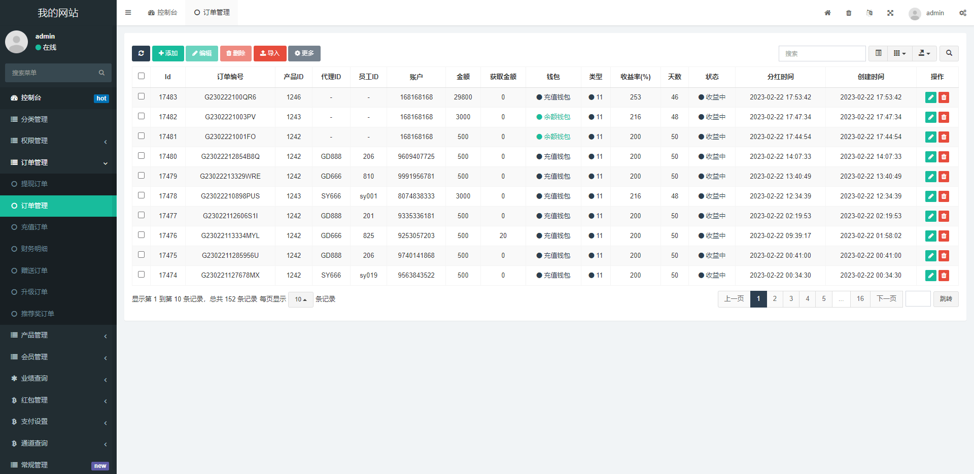
Task: Click the table 搜索 input field
Action: tap(822, 53)
